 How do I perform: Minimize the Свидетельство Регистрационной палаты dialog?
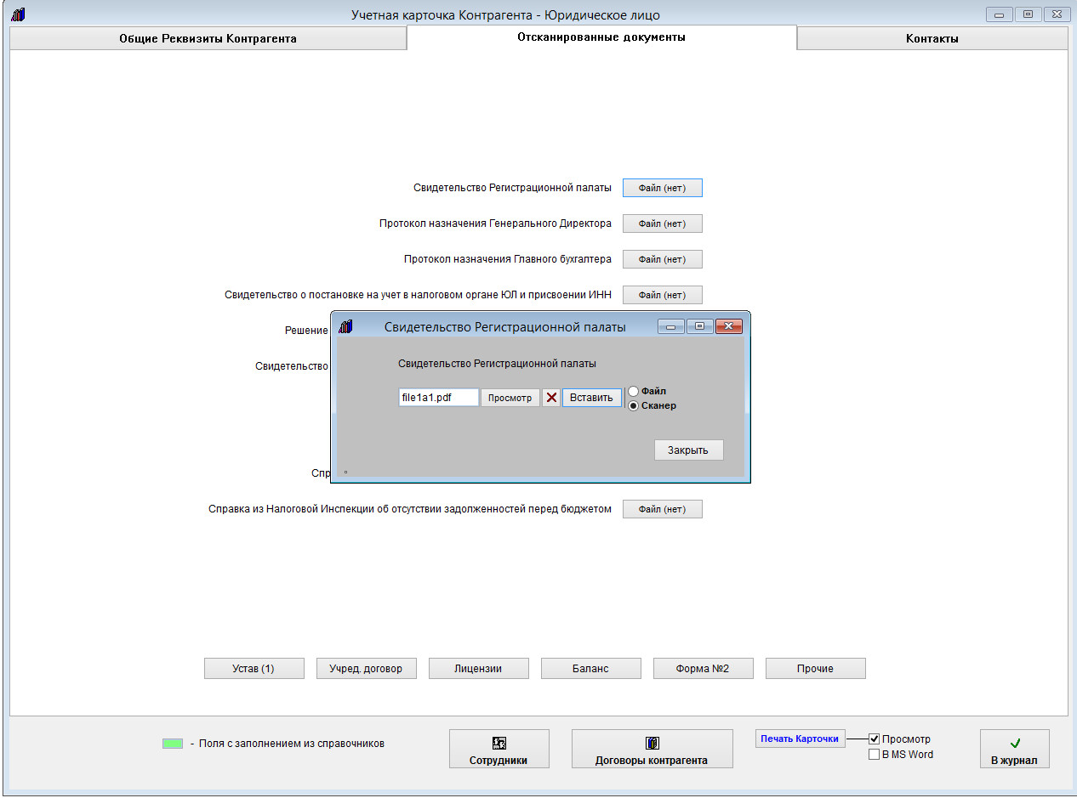click(x=671, y=326)
